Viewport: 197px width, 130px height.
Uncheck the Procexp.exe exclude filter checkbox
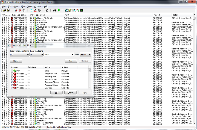click(12, 76)
